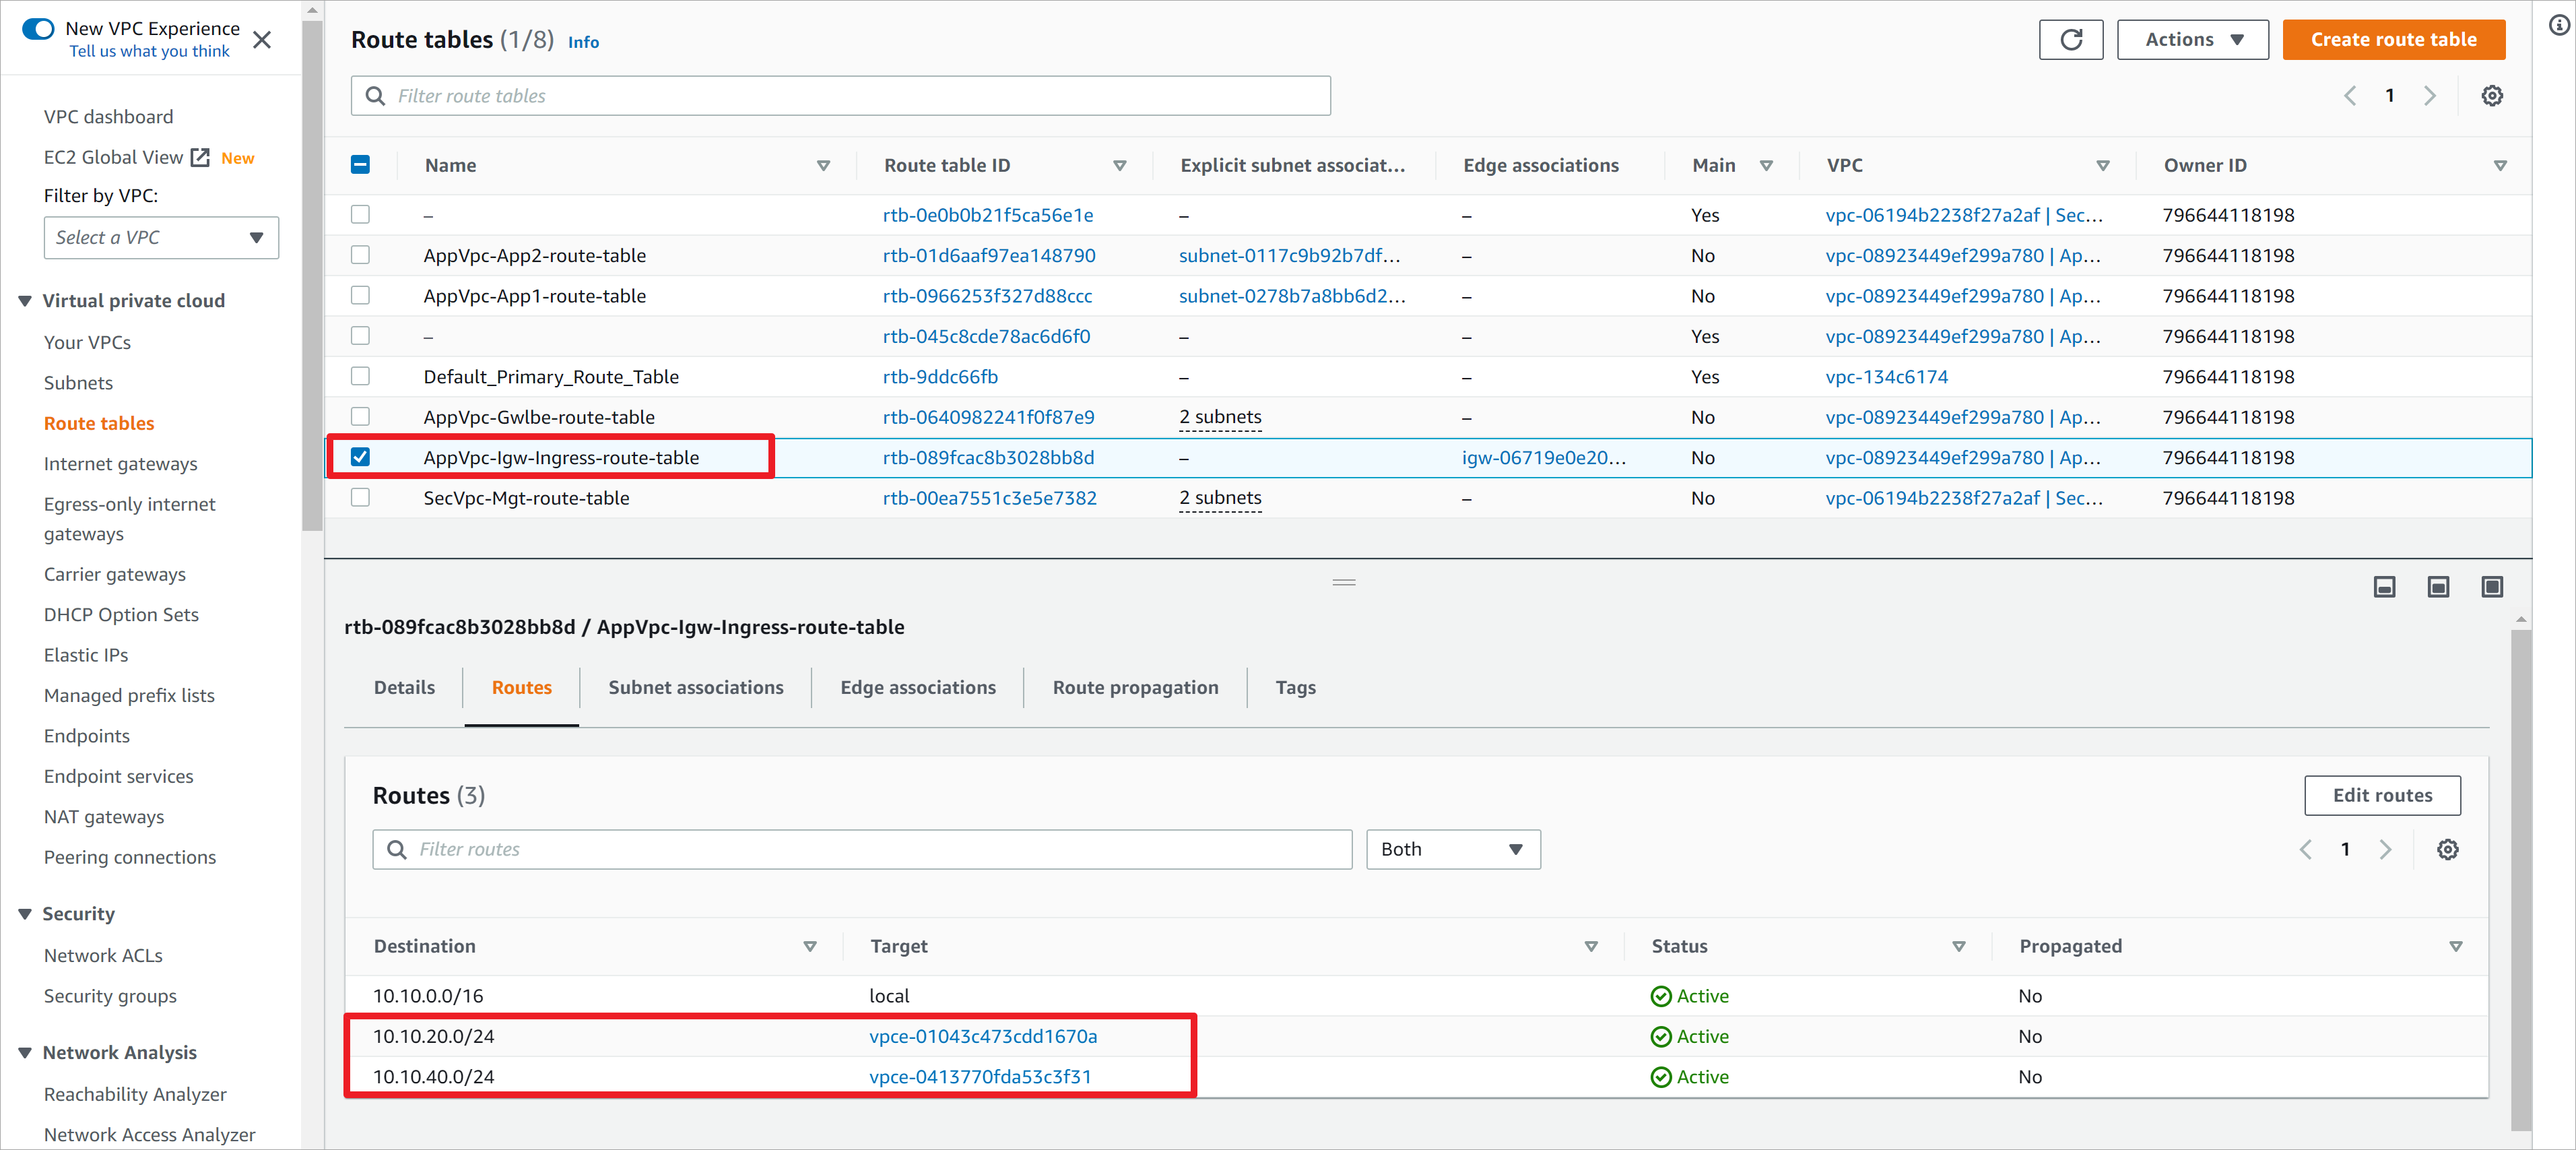The height and width of the screenshot is (1150, 2576).
Task: Check the Default_Primary_Route_Table row
Action: (x=360, y=376)
